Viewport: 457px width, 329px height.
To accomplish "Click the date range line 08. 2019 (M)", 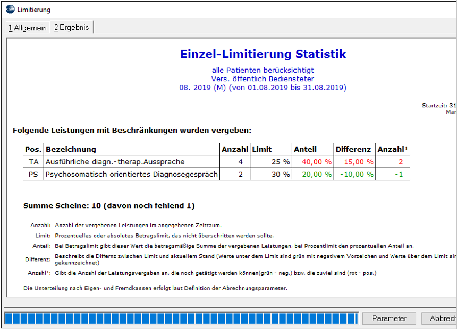I will [263, 88].
